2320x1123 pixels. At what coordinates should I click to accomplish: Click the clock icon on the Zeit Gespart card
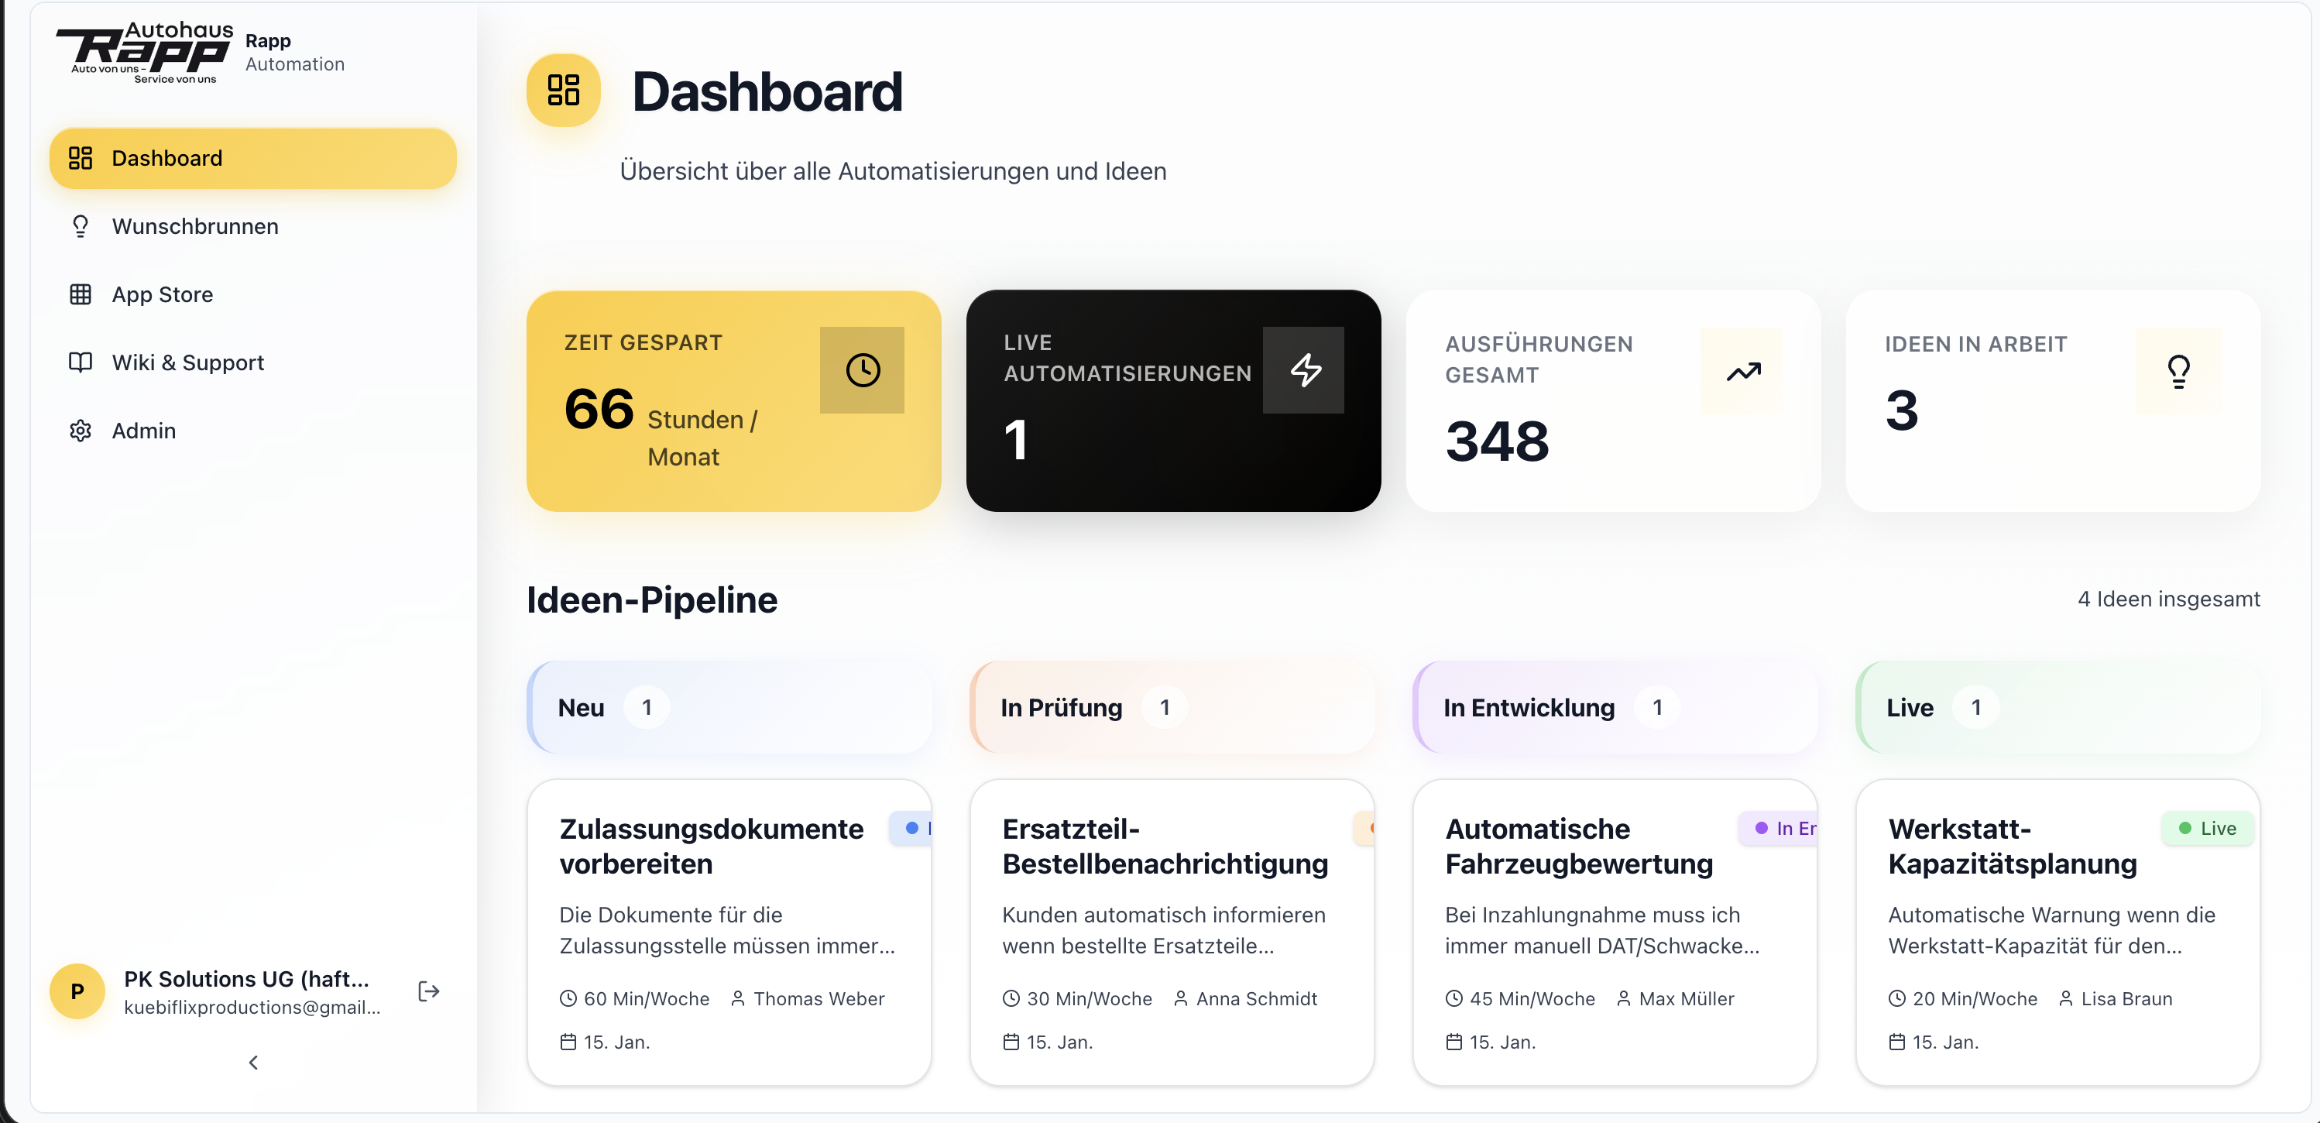point(861,369)
